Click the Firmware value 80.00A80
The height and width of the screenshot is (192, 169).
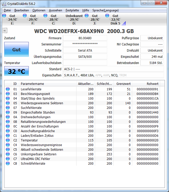pos(85,38)
